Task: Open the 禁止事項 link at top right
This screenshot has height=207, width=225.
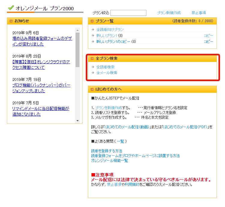Action: tap(199, 13)
